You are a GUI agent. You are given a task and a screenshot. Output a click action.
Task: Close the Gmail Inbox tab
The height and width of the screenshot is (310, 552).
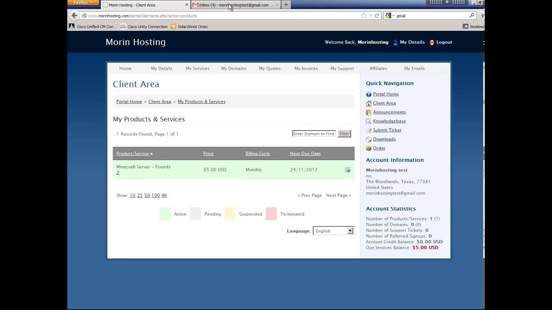276,5
